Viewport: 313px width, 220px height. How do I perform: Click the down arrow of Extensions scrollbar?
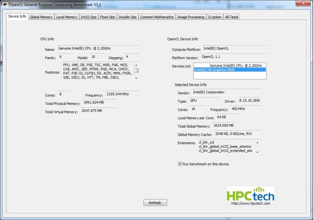click(258, 152)
